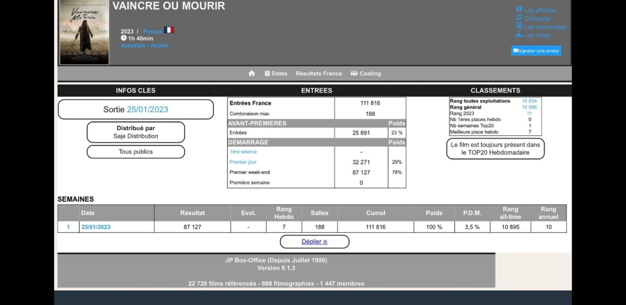
Task: Open the Les notes link
Action: (x=537, y=36)
